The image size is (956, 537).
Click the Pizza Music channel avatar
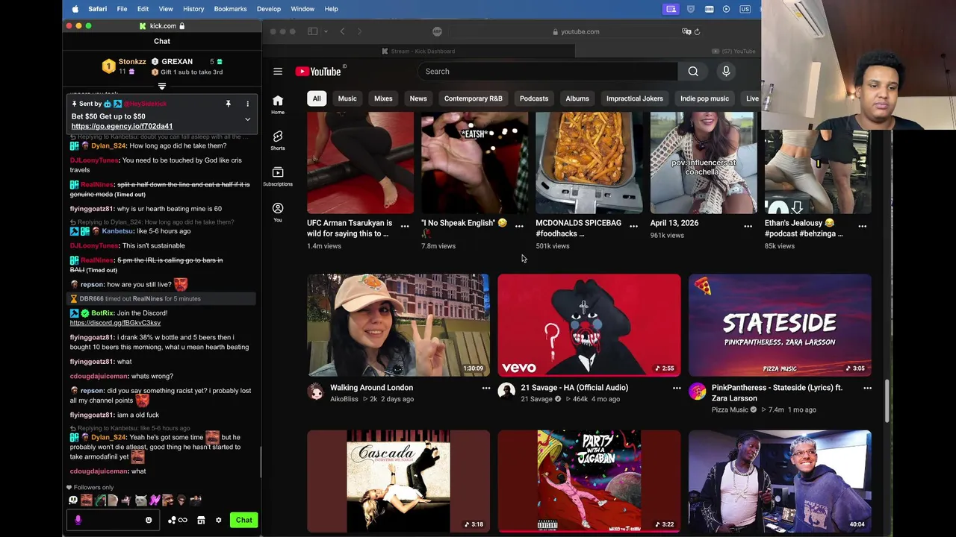[x=697, y=392]
